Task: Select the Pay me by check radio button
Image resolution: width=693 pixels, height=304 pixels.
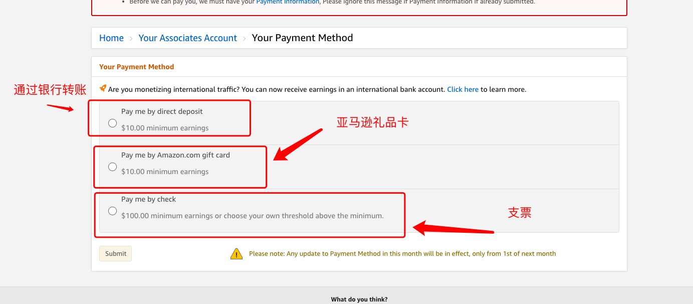Action: 113,211
